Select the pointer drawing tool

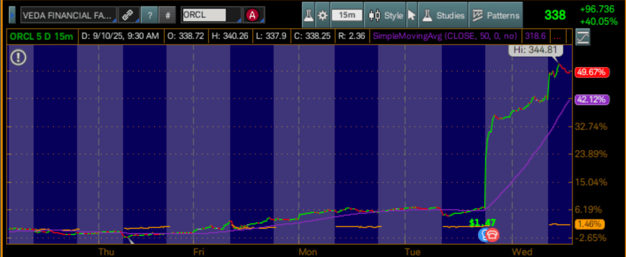pos(411,15)
